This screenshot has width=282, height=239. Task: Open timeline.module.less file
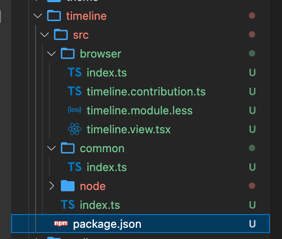click(x=141, y=110)
